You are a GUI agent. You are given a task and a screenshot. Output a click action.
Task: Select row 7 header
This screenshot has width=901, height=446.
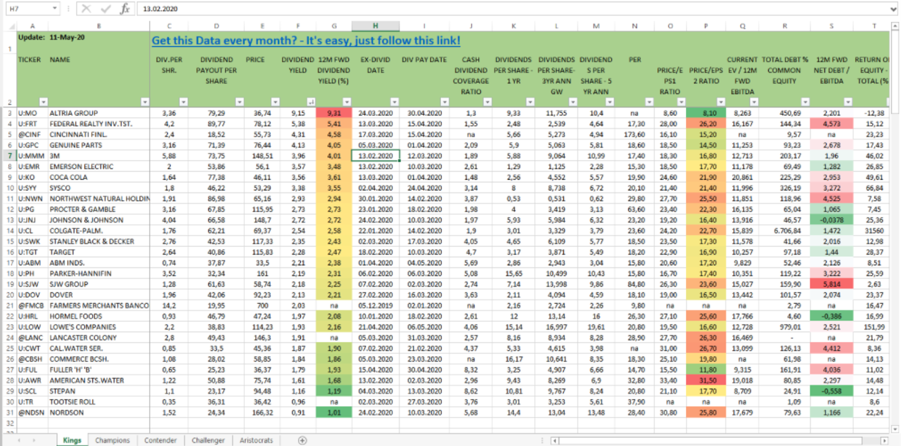pos(10,156)
